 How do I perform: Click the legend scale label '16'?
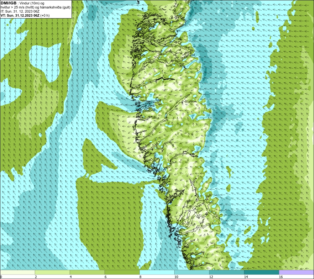coord(281,277)
